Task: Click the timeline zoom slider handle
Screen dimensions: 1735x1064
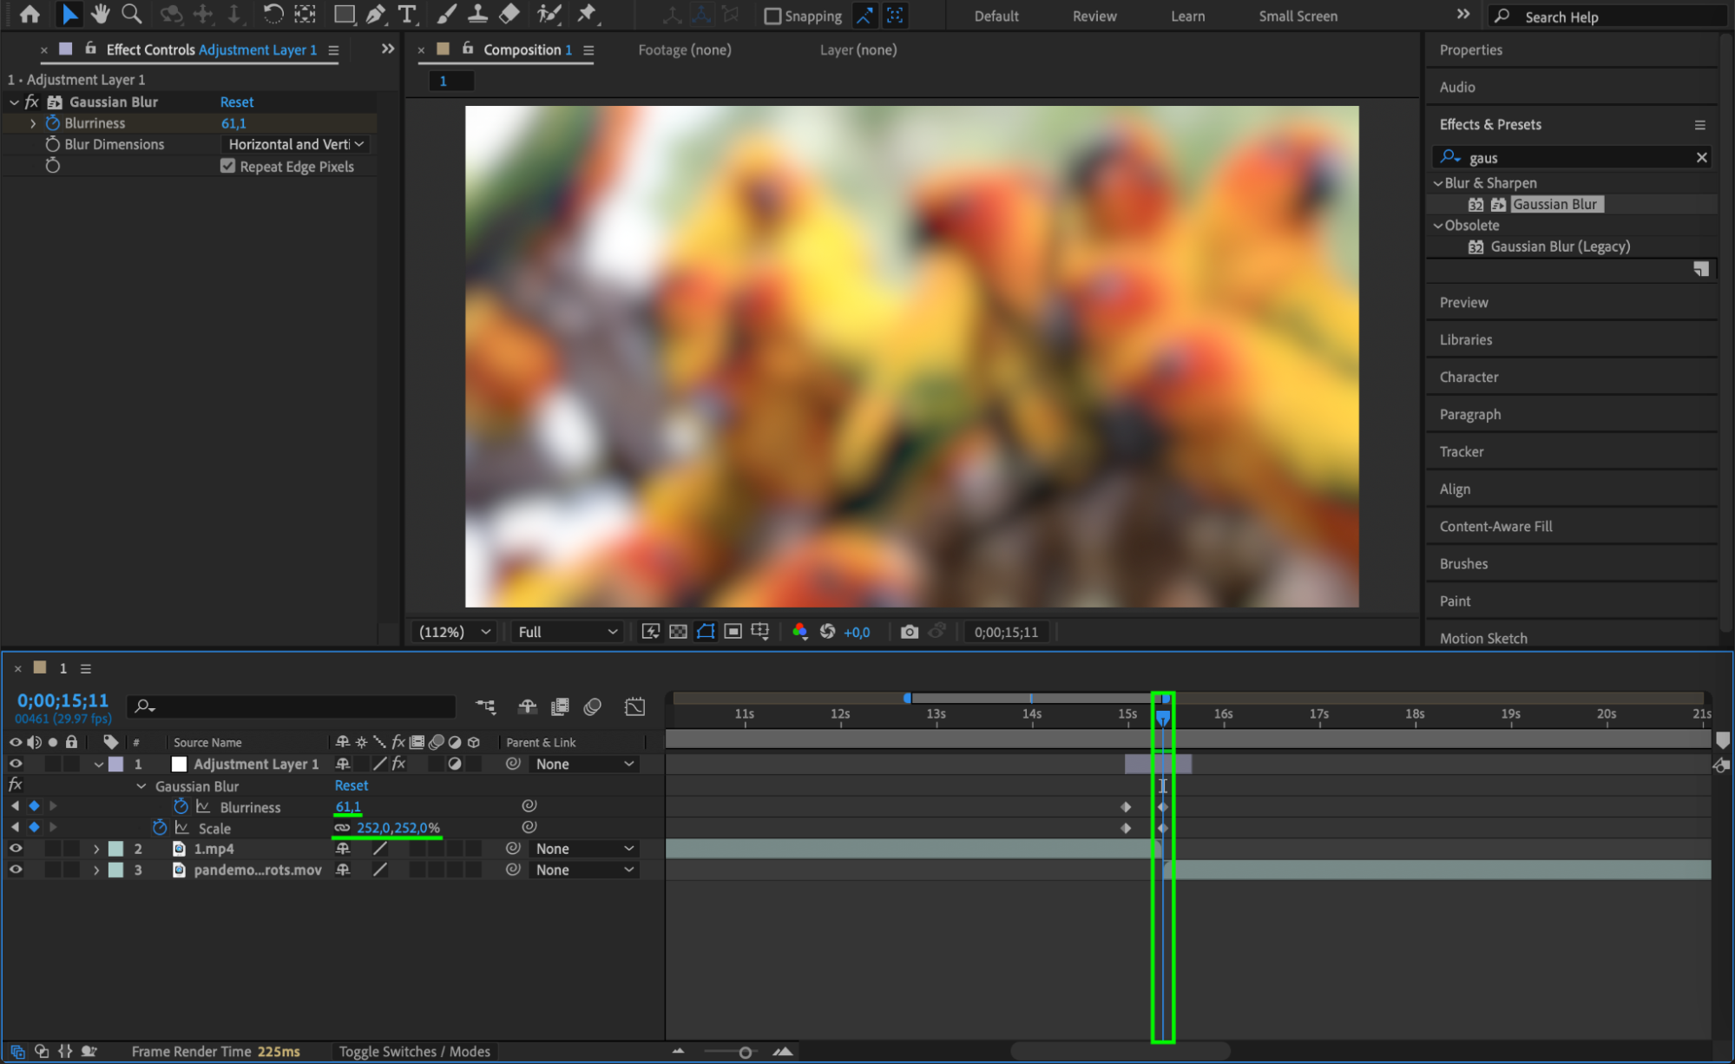Action: (745, 1052)
